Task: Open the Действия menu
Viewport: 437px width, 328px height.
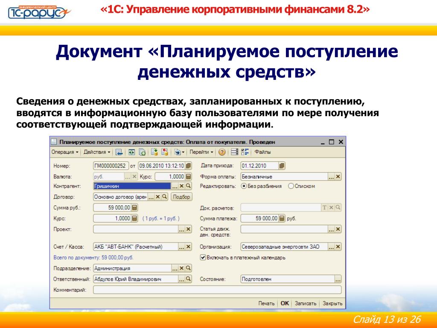Action: pos(97,152)
